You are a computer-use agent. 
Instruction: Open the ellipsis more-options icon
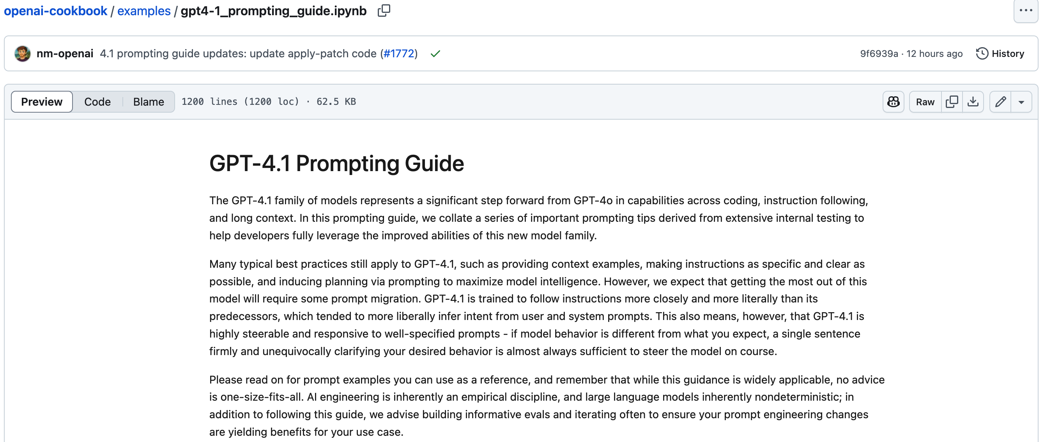click(x=1026, y=11)
